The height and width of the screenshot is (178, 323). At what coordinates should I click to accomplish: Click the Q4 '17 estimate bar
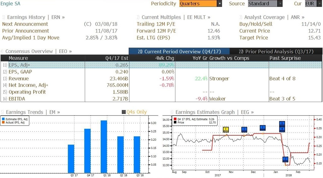click(88, 151)
